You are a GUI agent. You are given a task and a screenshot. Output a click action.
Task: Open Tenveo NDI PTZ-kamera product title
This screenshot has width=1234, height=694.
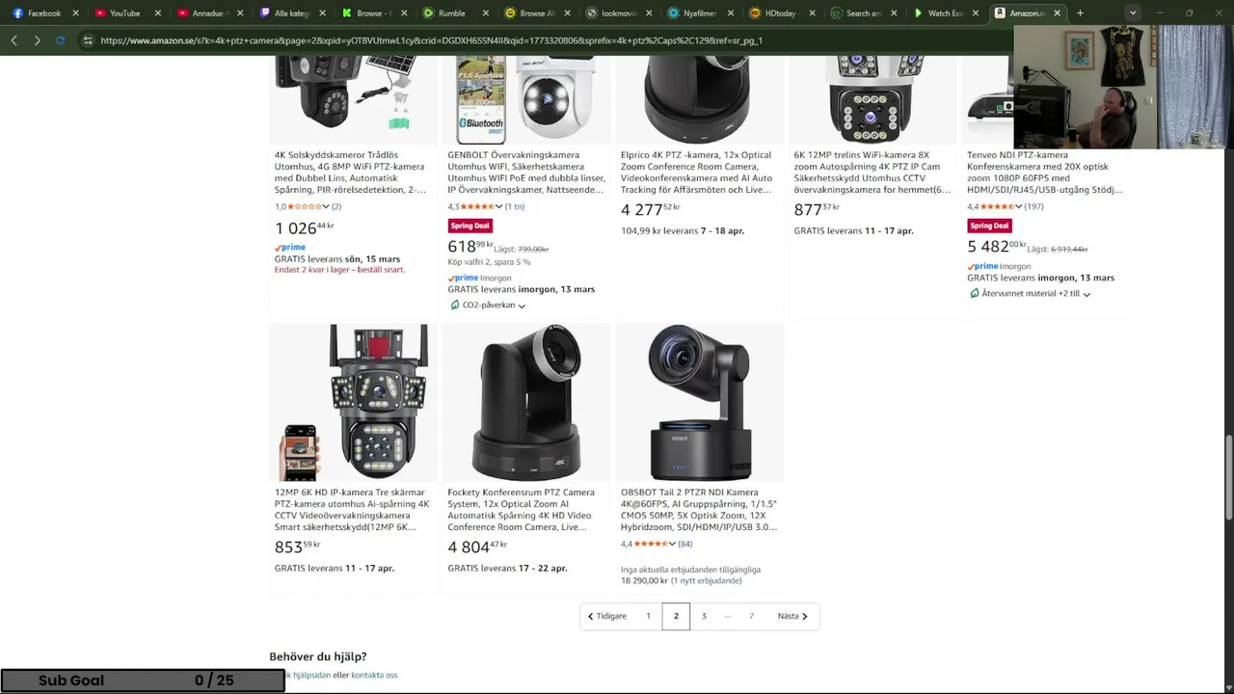coord(1044,173)
